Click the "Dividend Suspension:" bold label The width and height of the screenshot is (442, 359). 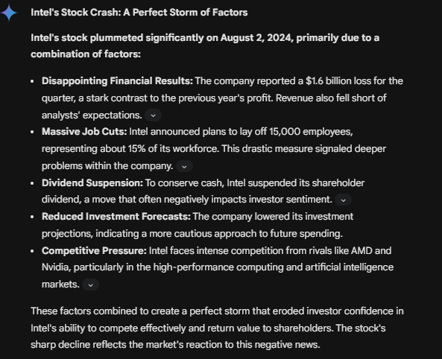pyautogui.click(x=92, y=183)
